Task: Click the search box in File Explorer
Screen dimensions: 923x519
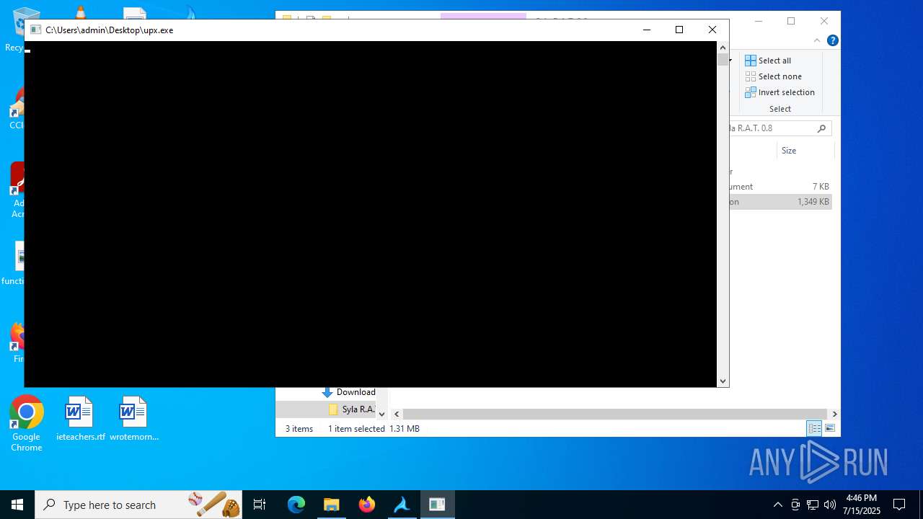Action: (780, 128)
